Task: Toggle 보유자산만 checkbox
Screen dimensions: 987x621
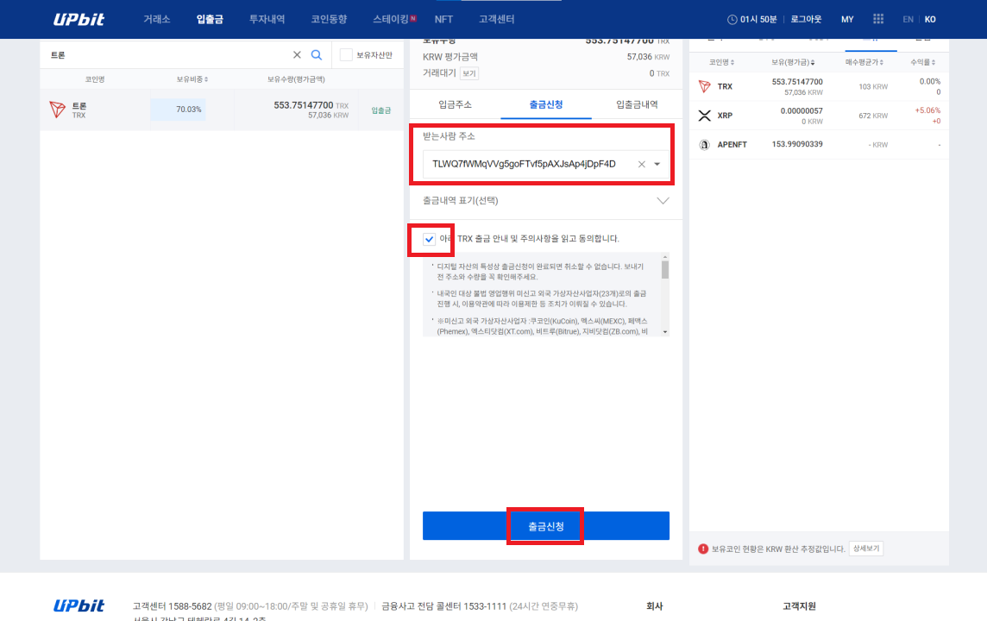Action: (x=346, y=54)
